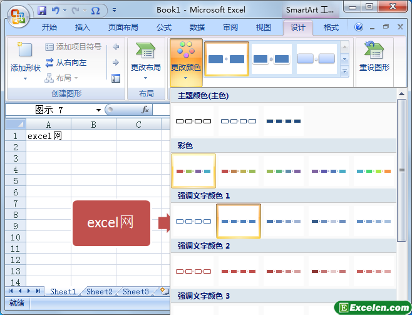Select row 5 header
The height and width of the screenshot is (315, 412).
16,181
